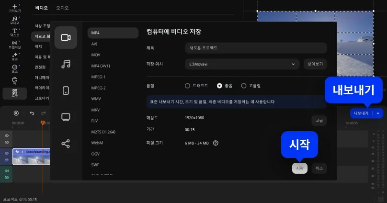
Task: Open 크로마키 in tools list
Action: [41, 98]
